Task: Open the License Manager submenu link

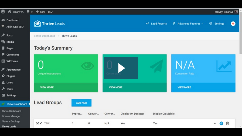Action: tap(11, 116)
